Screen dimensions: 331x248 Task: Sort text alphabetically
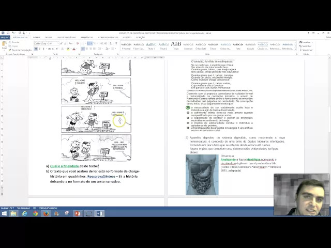[111, 43]
